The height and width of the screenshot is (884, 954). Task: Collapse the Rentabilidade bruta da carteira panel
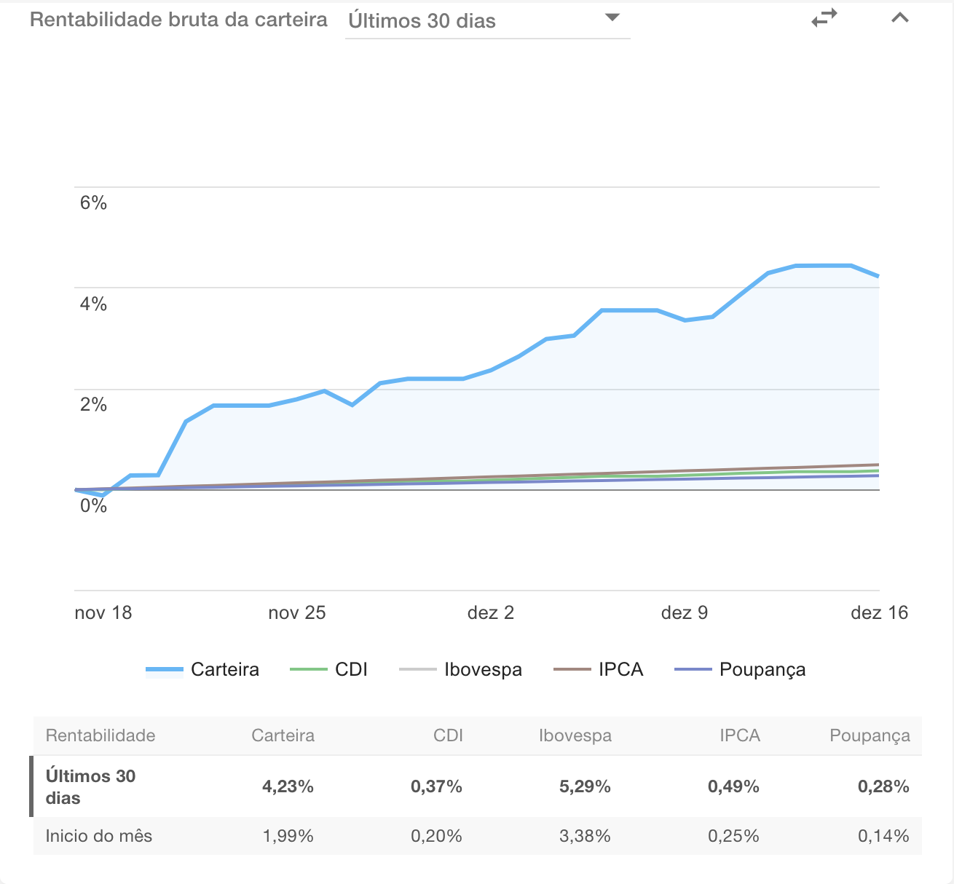click(x=900, y=18)
